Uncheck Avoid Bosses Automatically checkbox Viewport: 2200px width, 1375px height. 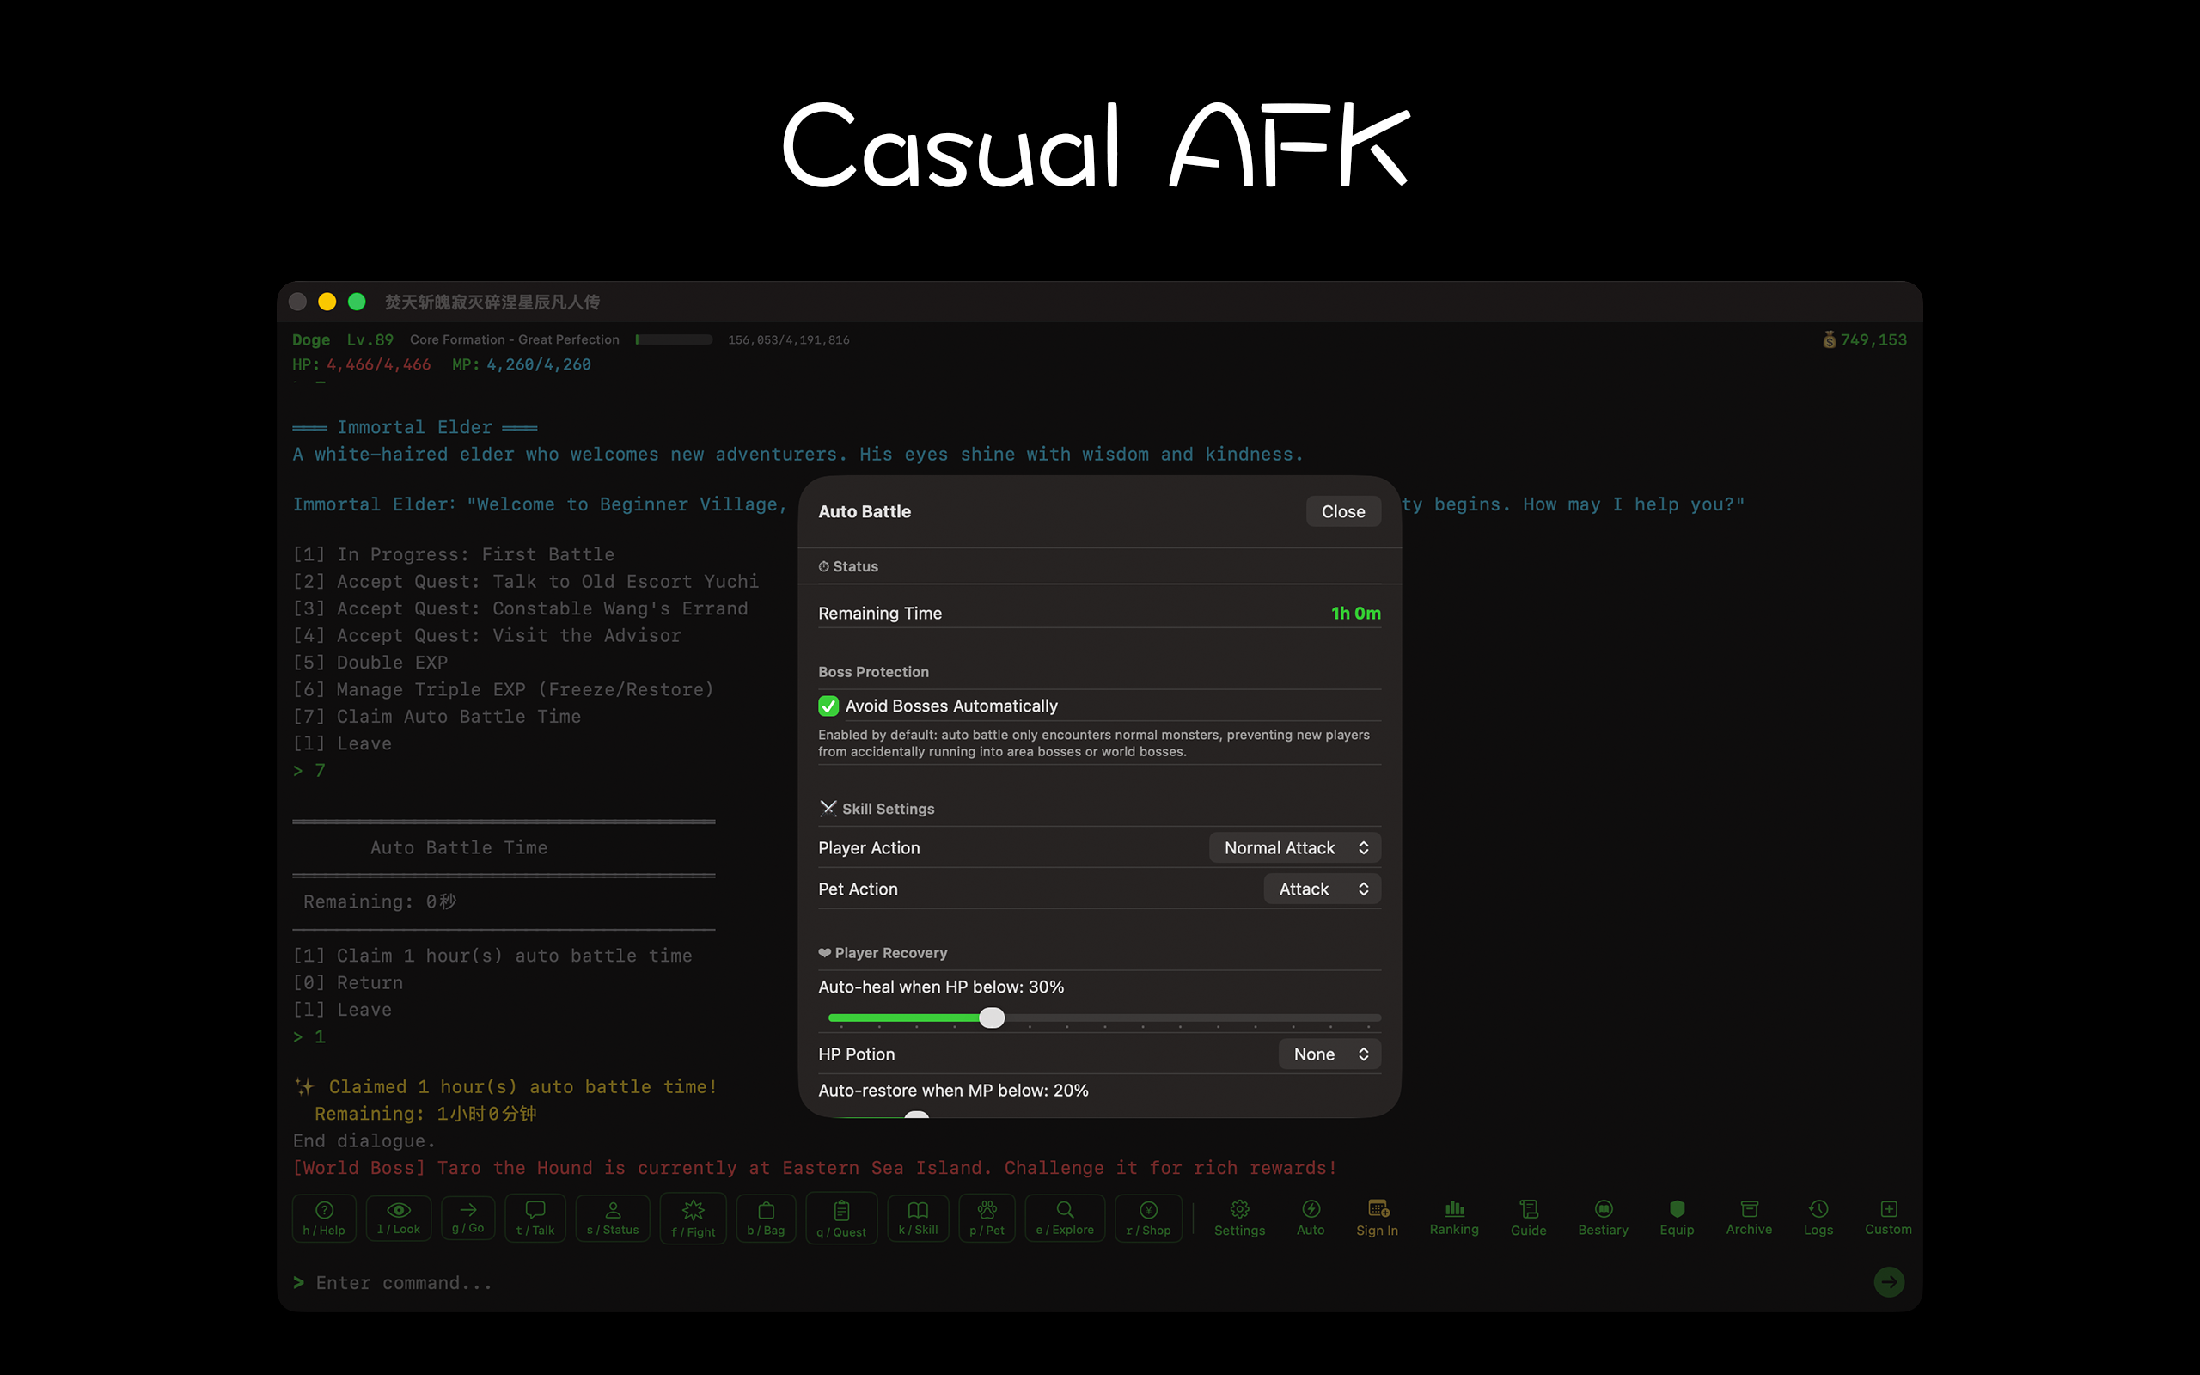pos(828,706)
